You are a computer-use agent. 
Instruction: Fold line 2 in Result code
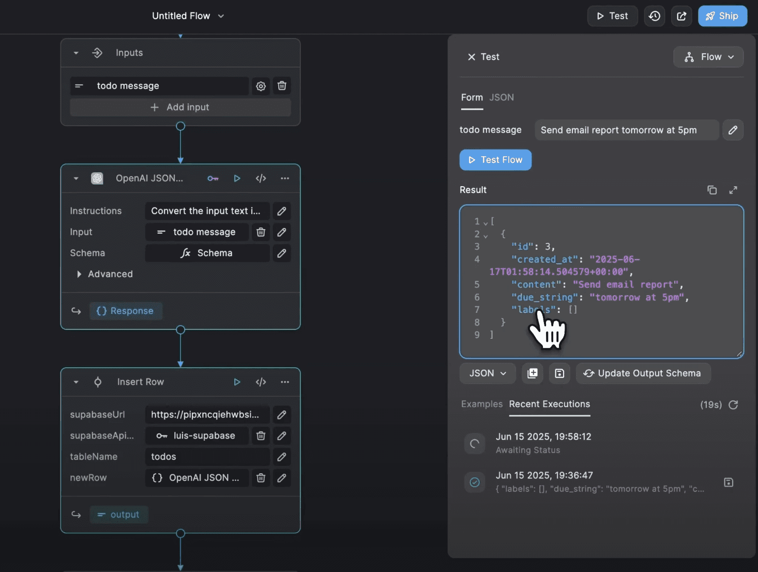[x=486, y=236]
